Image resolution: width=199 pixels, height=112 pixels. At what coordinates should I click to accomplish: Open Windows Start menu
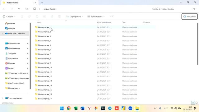pyautogui.click(x=62, y=108)
